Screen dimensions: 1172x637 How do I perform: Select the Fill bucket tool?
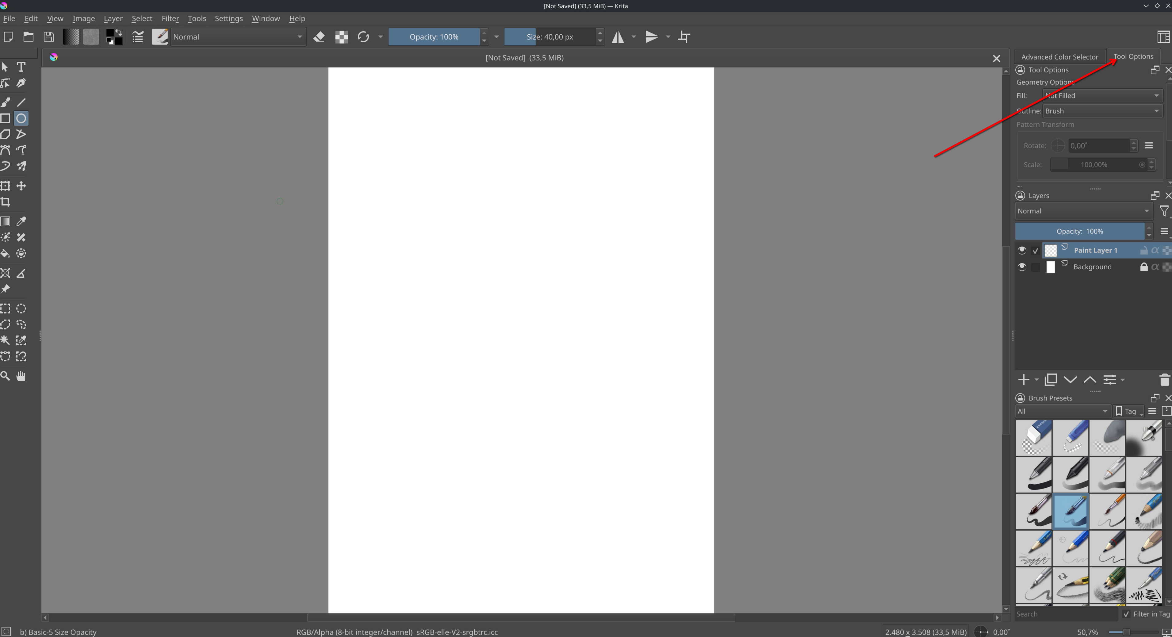6,253
